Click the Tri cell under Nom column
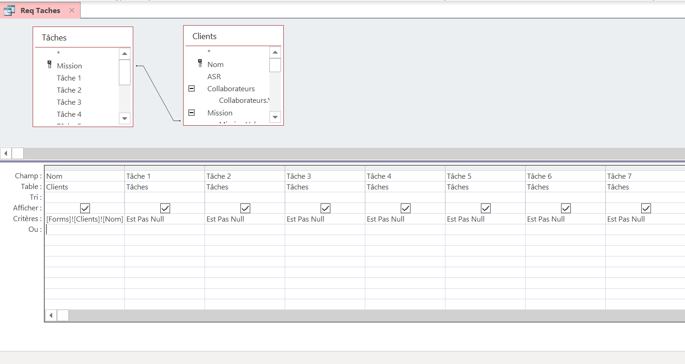This screenshot has height=364, width=685. pyautogui.click(x=84, y=197)
